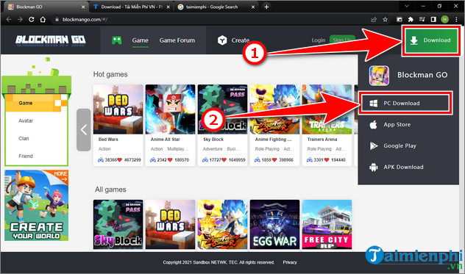Image resolution: width=465 pixels, height=274 pixels.
Task: Click the Windows logo beside PC Download
Action: [373, 104]
